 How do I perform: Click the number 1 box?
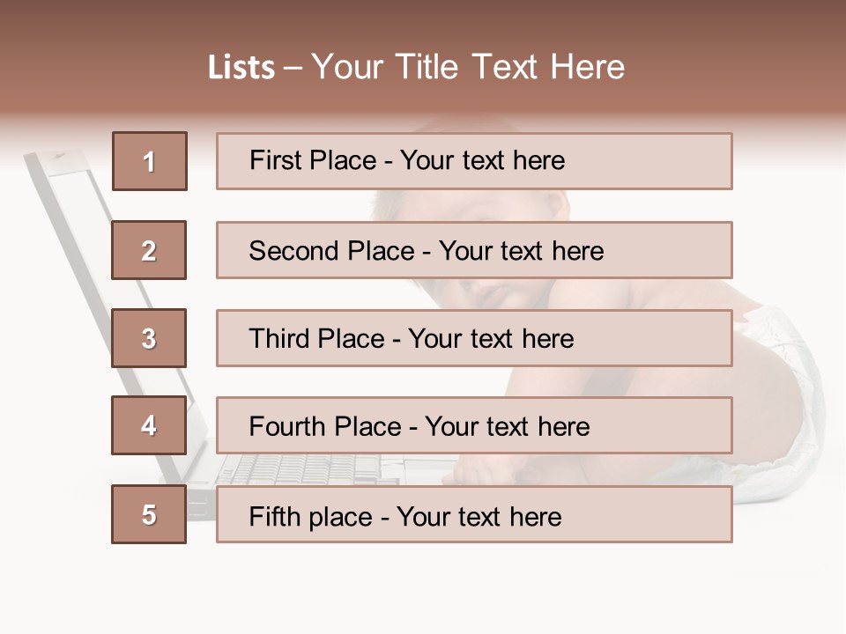tap(149, 161)
